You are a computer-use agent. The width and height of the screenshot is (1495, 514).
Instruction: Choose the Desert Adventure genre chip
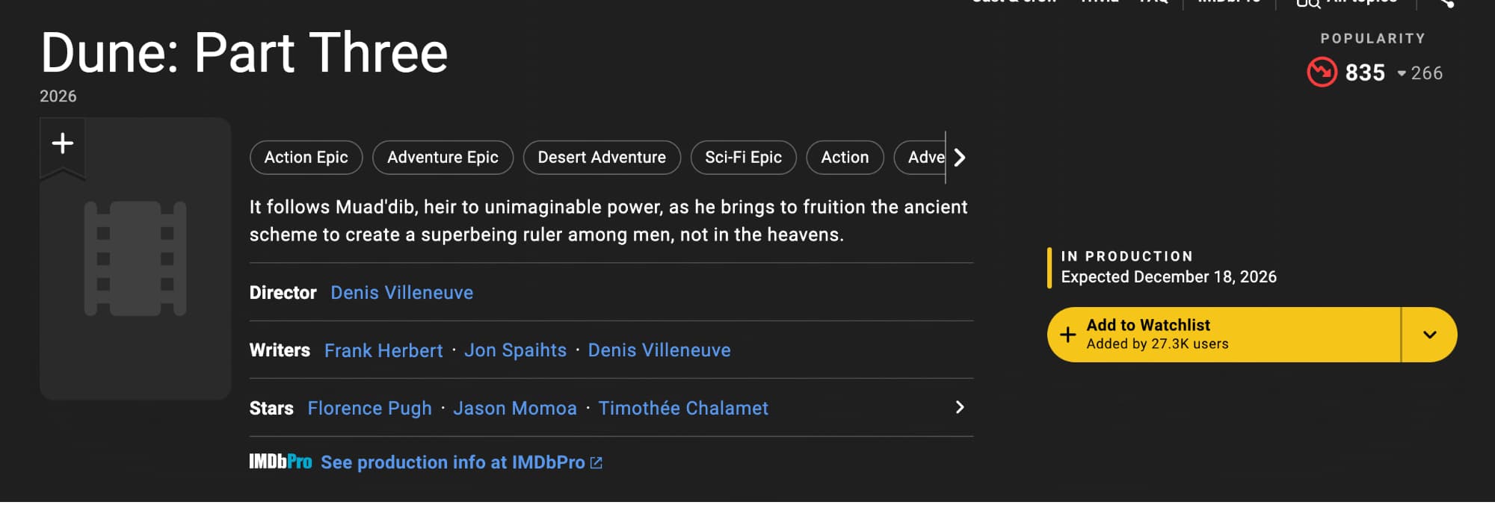click(x=602, y=158)
